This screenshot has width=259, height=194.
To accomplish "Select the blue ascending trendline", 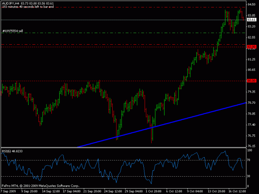I will coord(162,125).
